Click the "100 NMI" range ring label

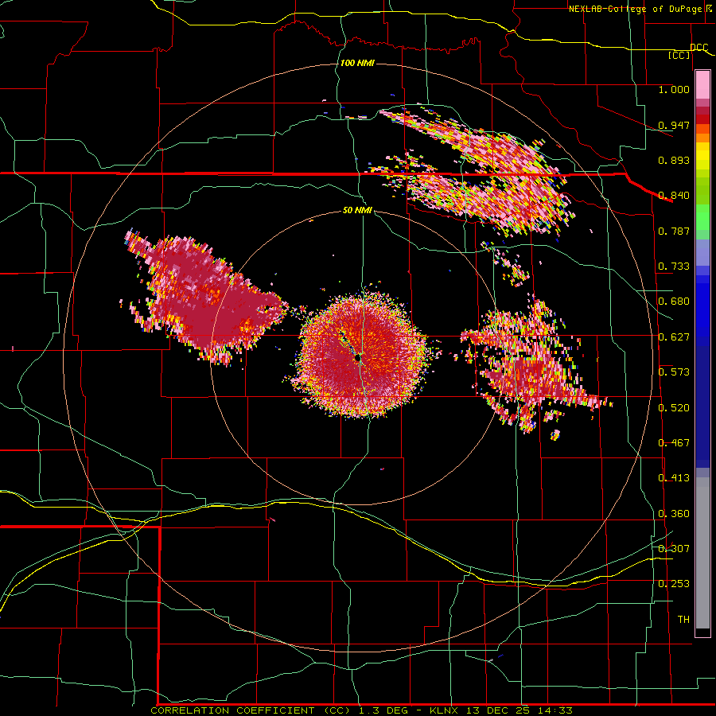pos(357,63)
